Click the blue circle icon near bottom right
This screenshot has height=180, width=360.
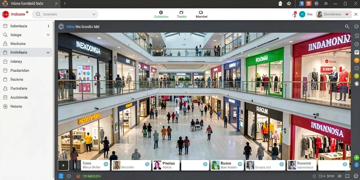pos(356,165)
